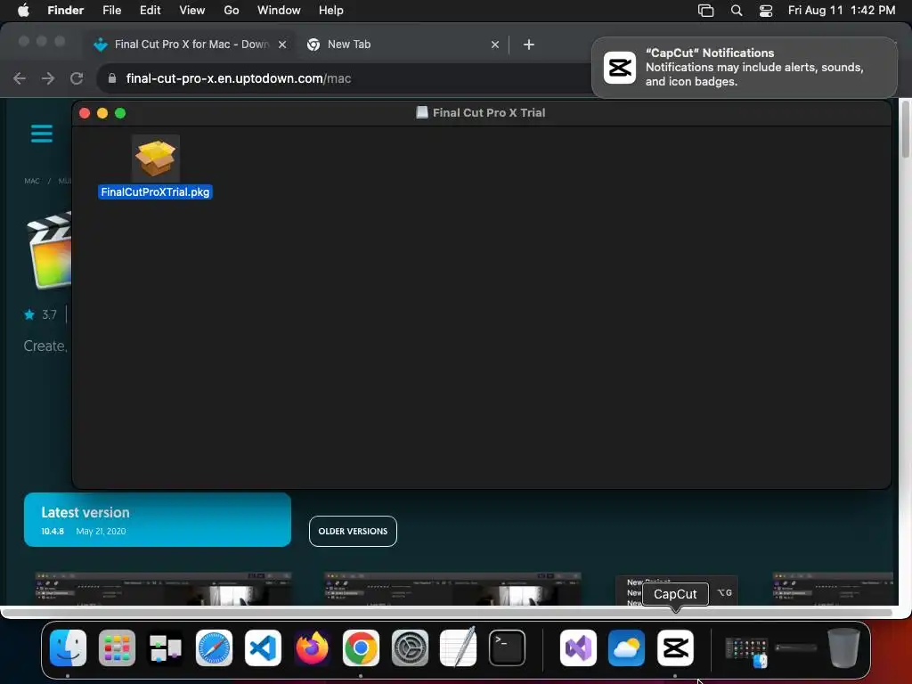Image resolution: width=912 pixels, height=684 pixels.
Task: Click the CapCut dock icon
Action: coord(675,647)
